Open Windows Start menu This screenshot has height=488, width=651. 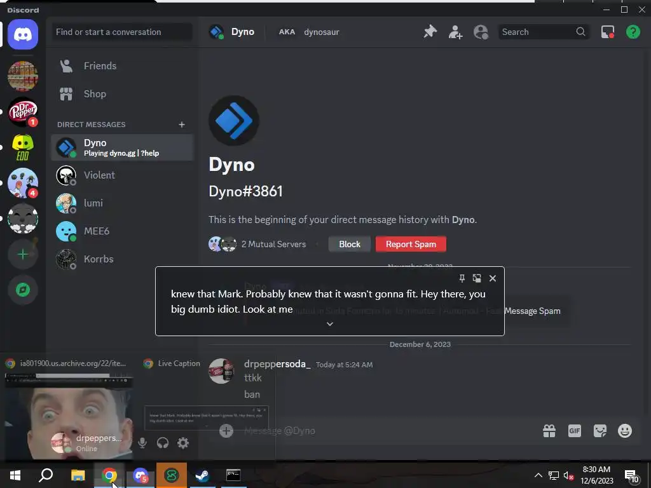click(15, 475)
